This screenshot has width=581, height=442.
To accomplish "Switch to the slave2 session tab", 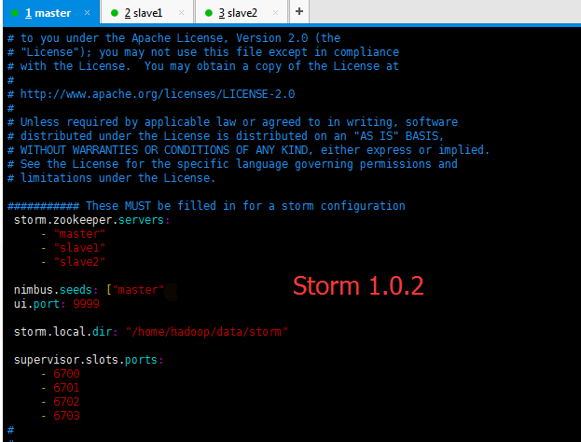I will point(242,13).
